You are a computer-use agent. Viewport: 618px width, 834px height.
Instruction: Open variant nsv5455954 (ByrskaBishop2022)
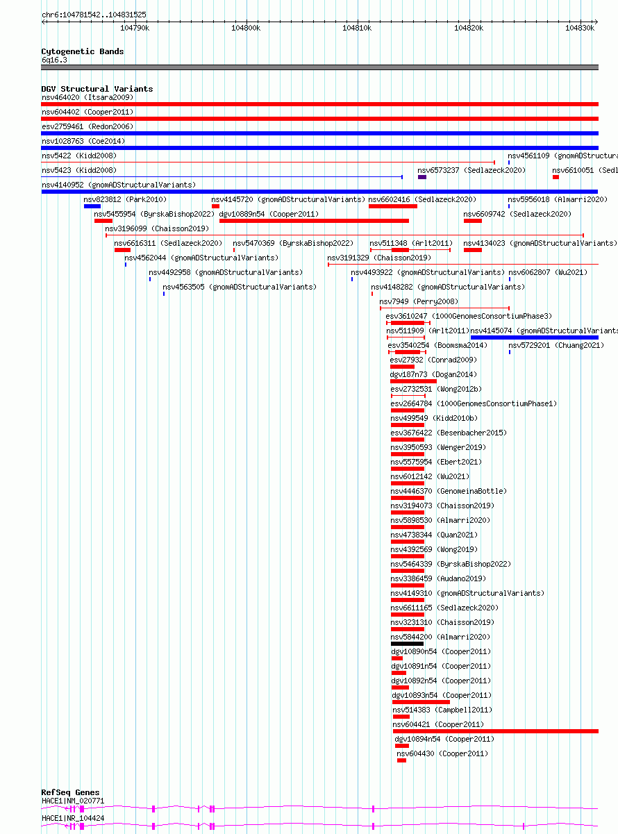tap(155, 214)
